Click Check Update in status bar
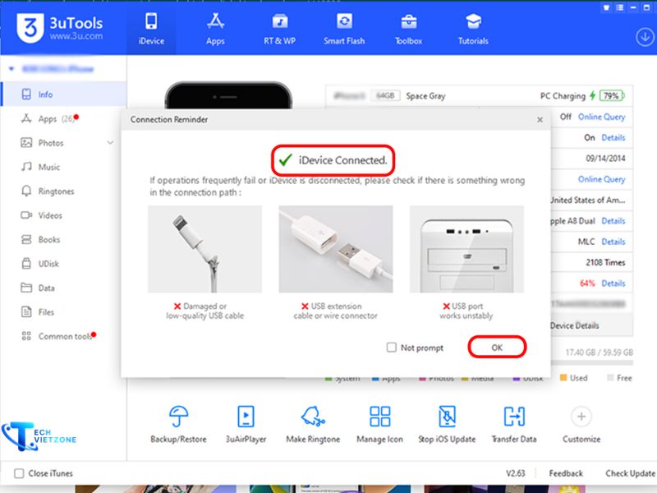Image resolution: width=657 pixels, height=493 pixels. 630,473
